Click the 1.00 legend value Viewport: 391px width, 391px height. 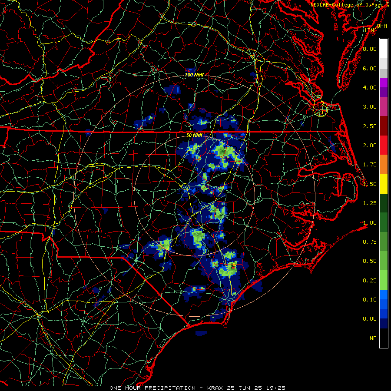point(370,223)
